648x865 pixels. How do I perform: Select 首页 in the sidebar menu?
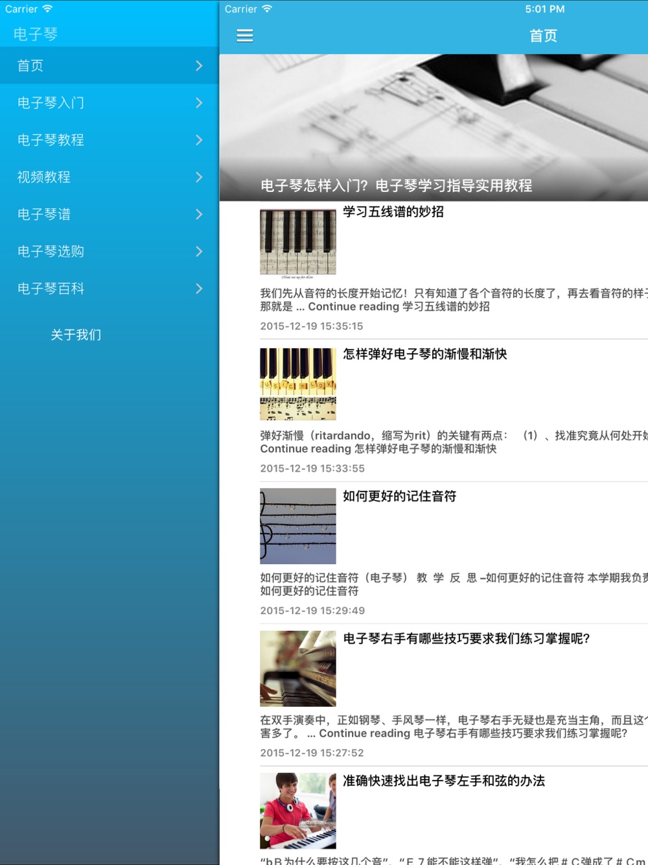[110, 65]
